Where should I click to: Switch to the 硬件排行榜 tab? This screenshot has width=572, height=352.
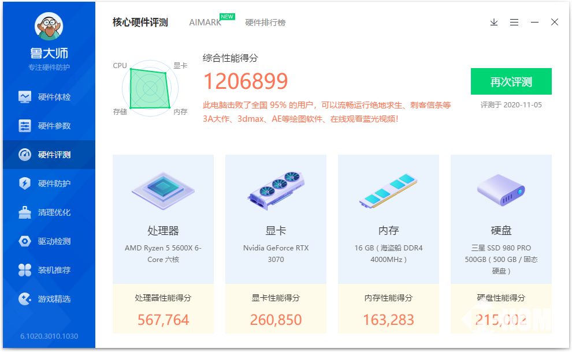pos(265,23)
